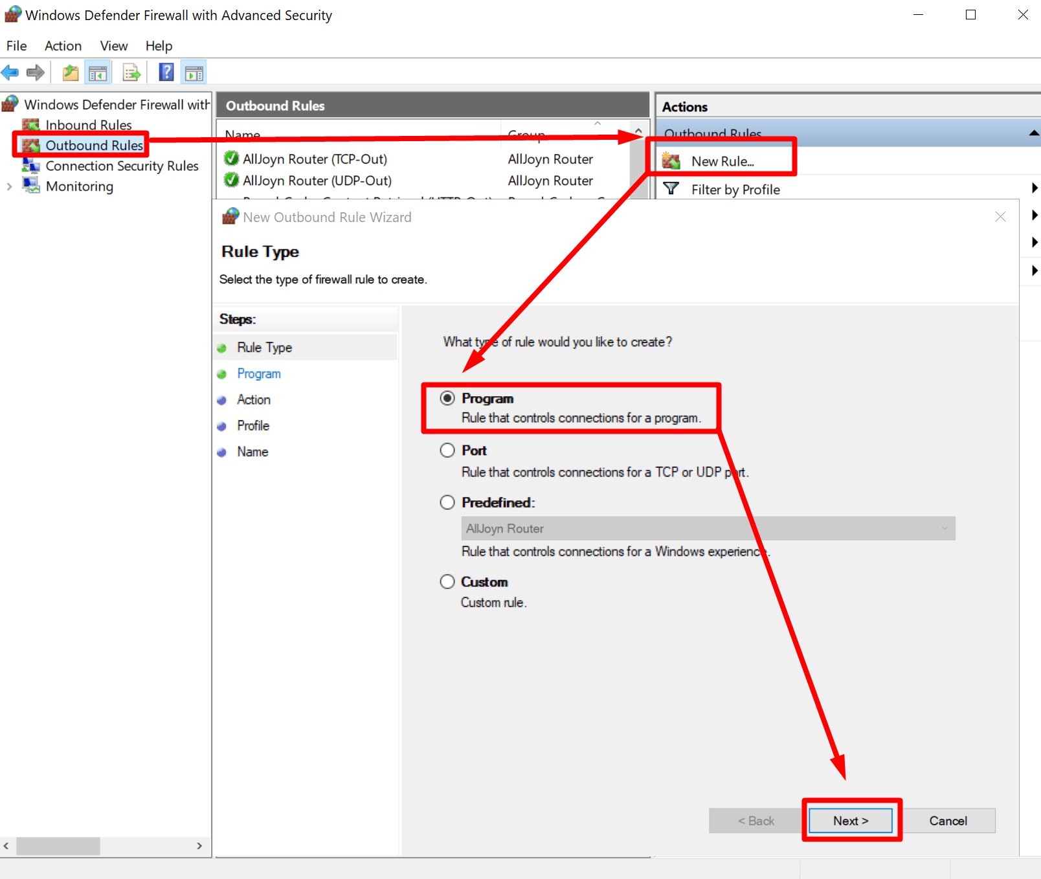The image size is (1041, 879).
Task: Open Help via blue question mark icon
Action: point(166,72)
